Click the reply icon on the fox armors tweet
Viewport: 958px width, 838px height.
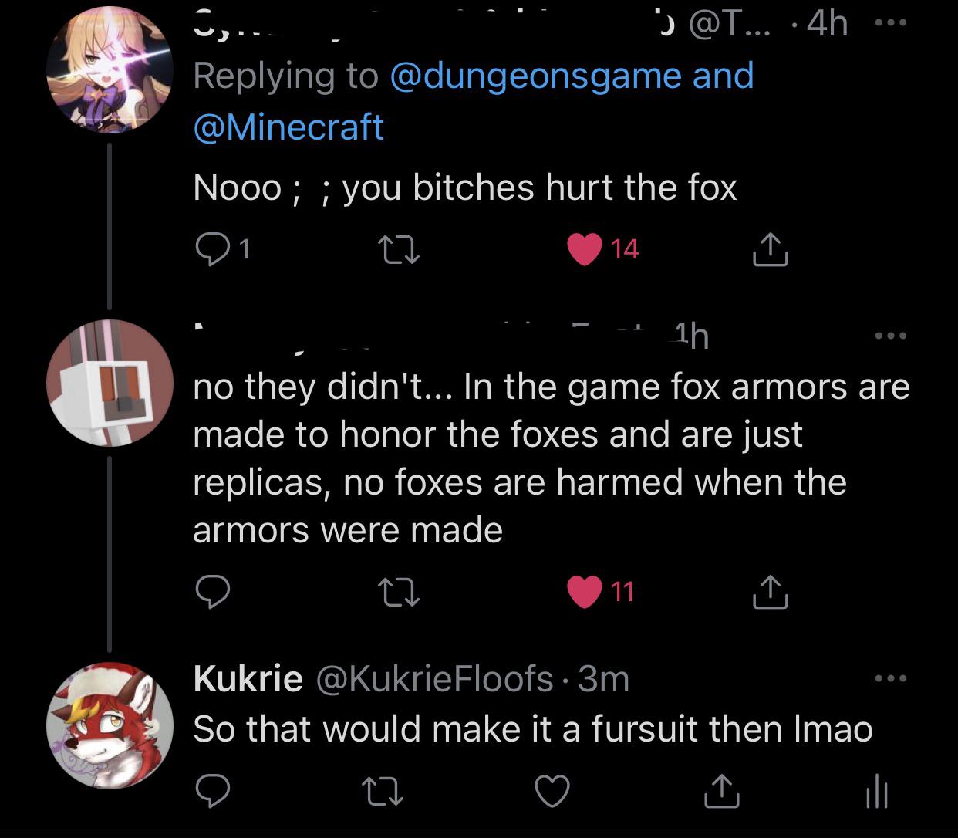coord(214,592)
